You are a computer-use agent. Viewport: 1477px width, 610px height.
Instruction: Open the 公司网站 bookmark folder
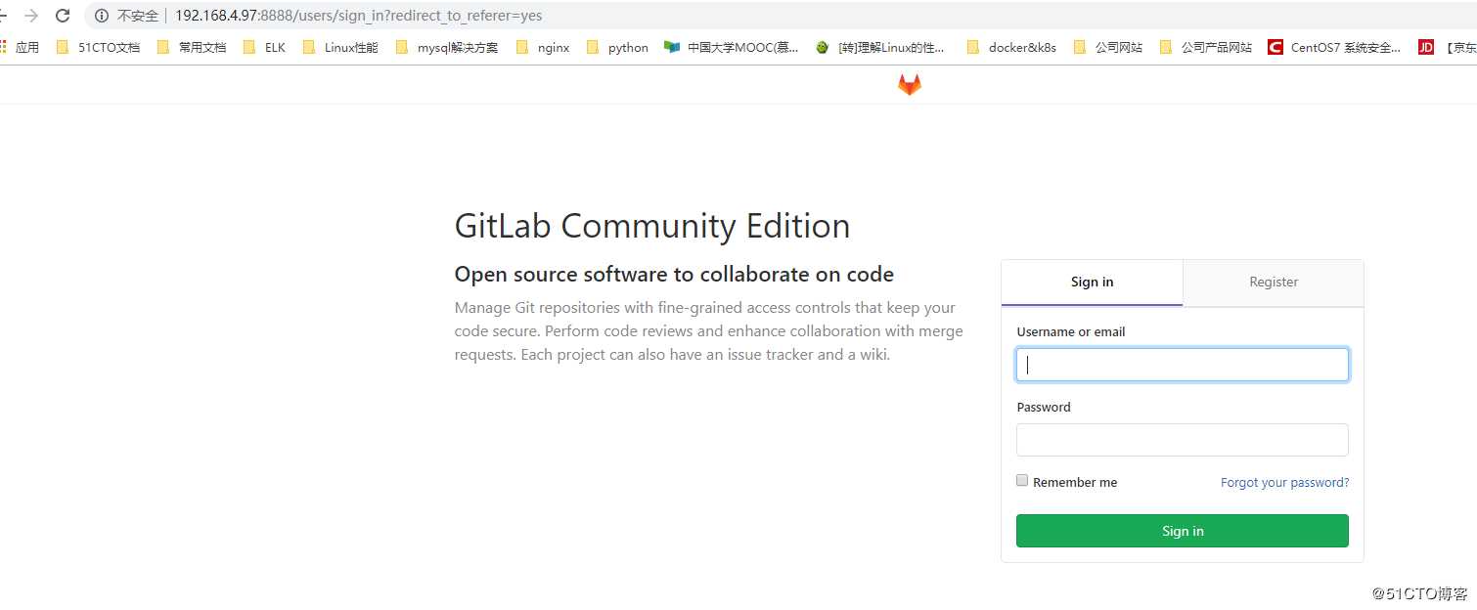1108,47
